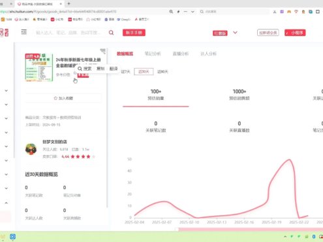Screen dimensions: 323x242
Task: Select the 近7天 date range
Action: pos(125,71)
